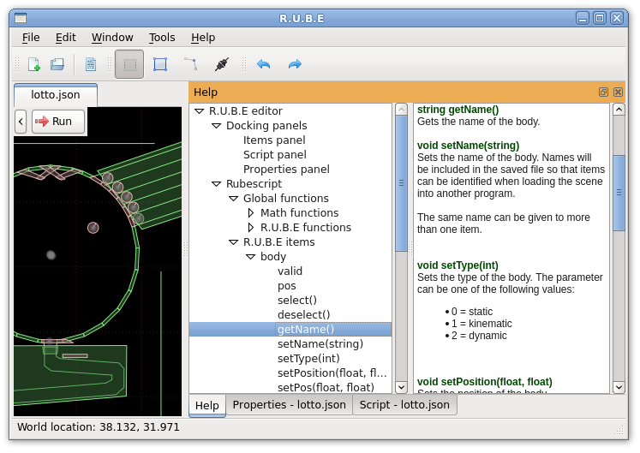Viewport: 640px width, 453px height.
Task: Click the 'void setType(int)' heading
Action: click(458, 265)
